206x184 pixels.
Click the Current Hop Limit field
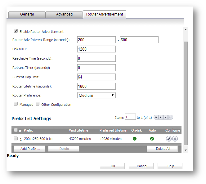pos(96,77)
